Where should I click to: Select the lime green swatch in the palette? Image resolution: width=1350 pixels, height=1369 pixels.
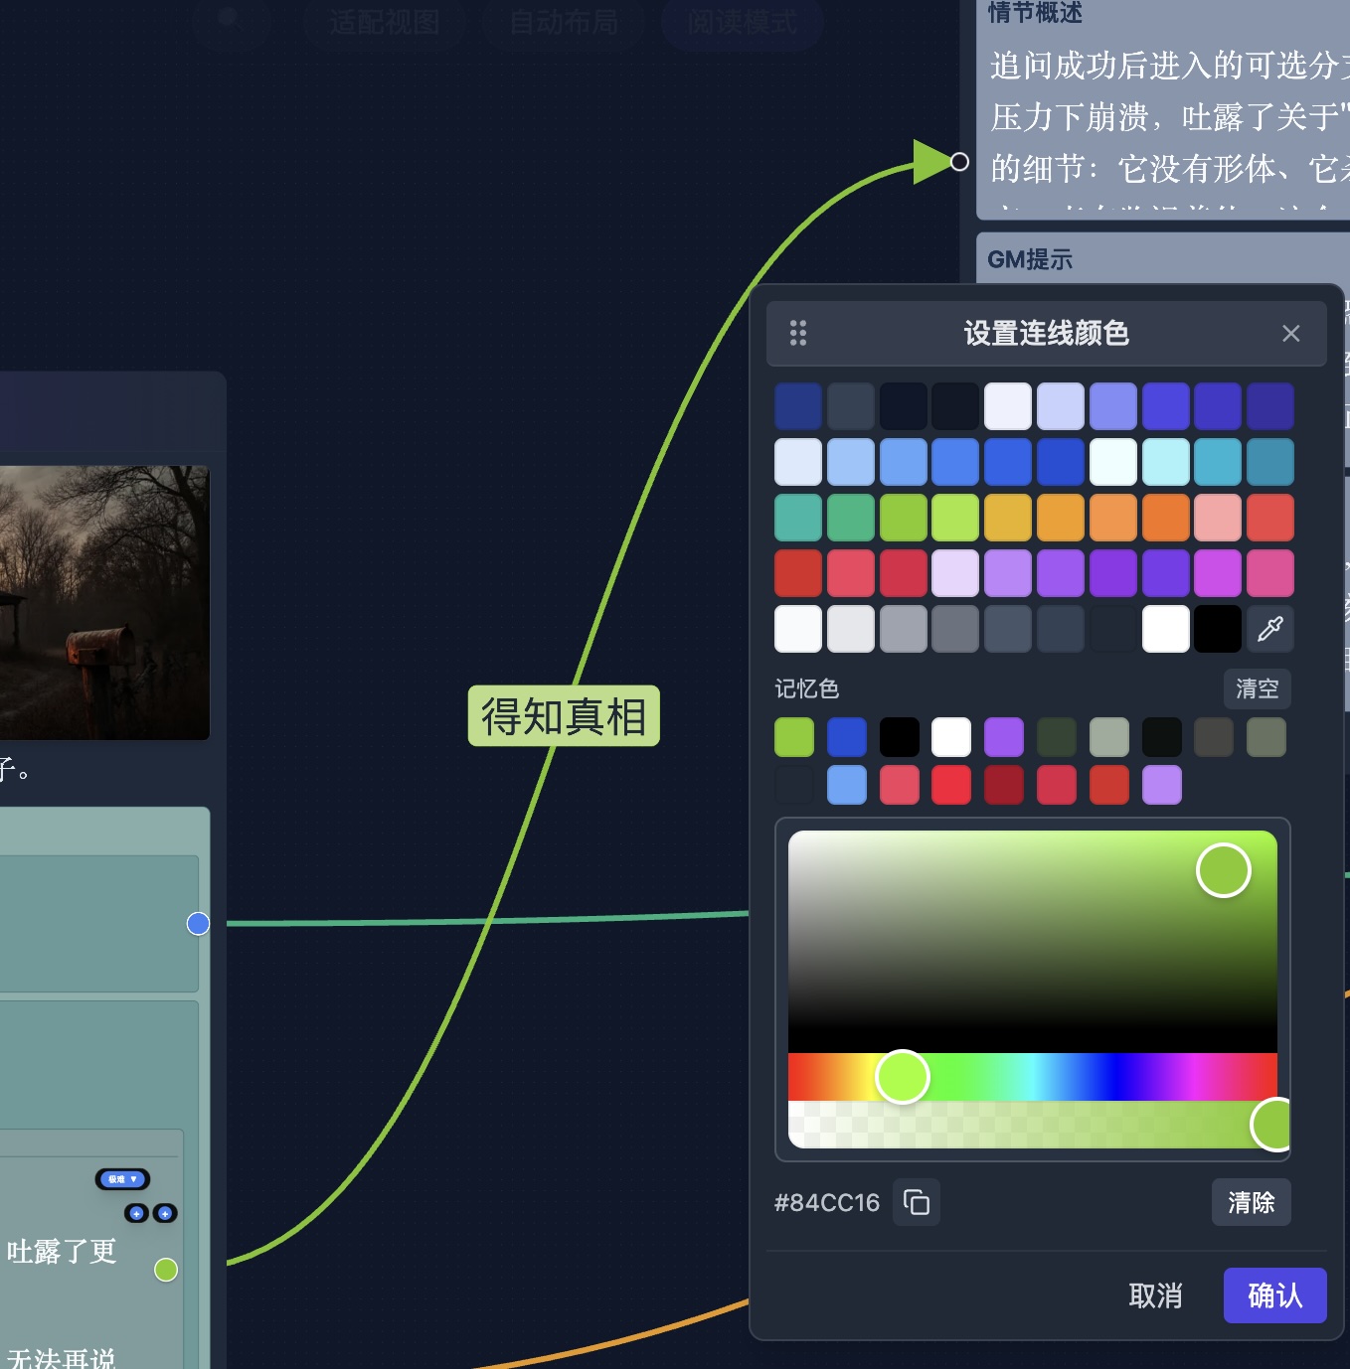(904, 517)
